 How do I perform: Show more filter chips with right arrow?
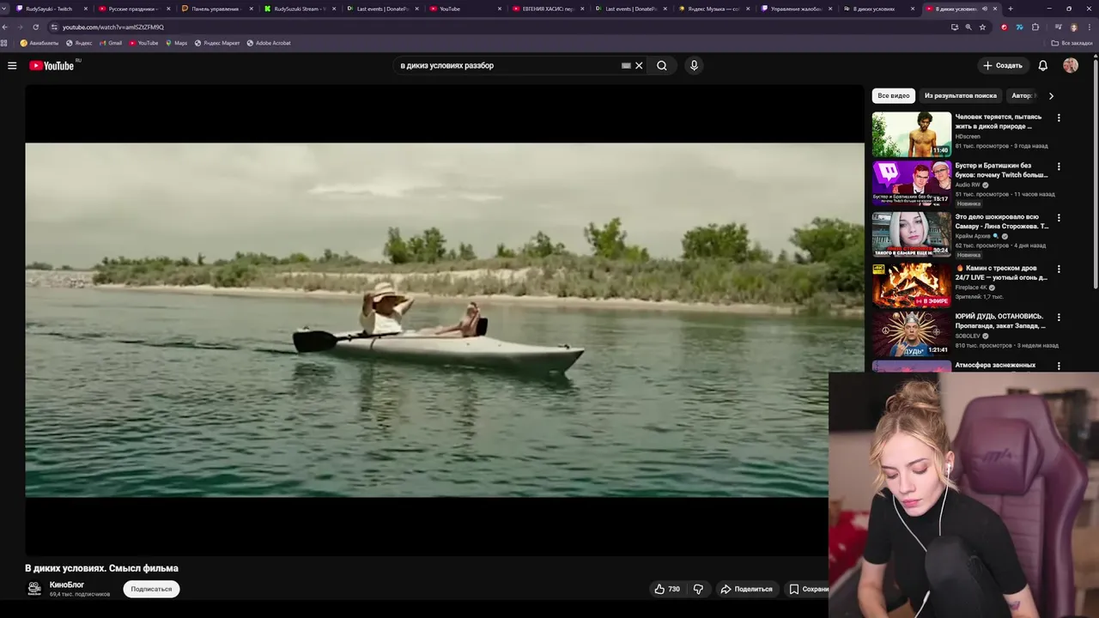tap(1051, 96)
